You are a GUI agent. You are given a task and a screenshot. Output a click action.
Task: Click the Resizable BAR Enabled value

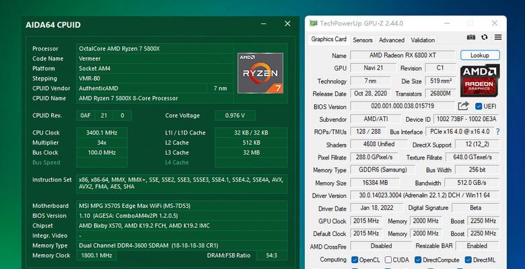[477, 246]
